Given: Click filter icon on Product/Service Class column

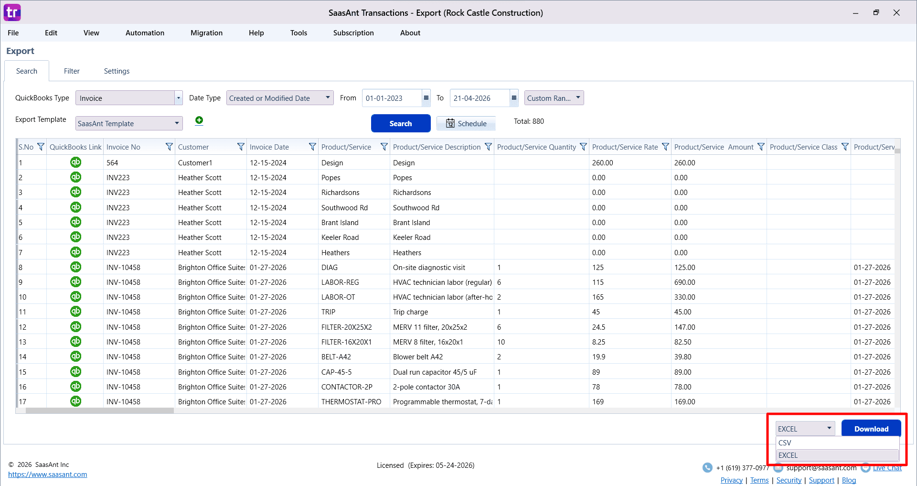Looking at the screenshot, I should click(845, 147).
